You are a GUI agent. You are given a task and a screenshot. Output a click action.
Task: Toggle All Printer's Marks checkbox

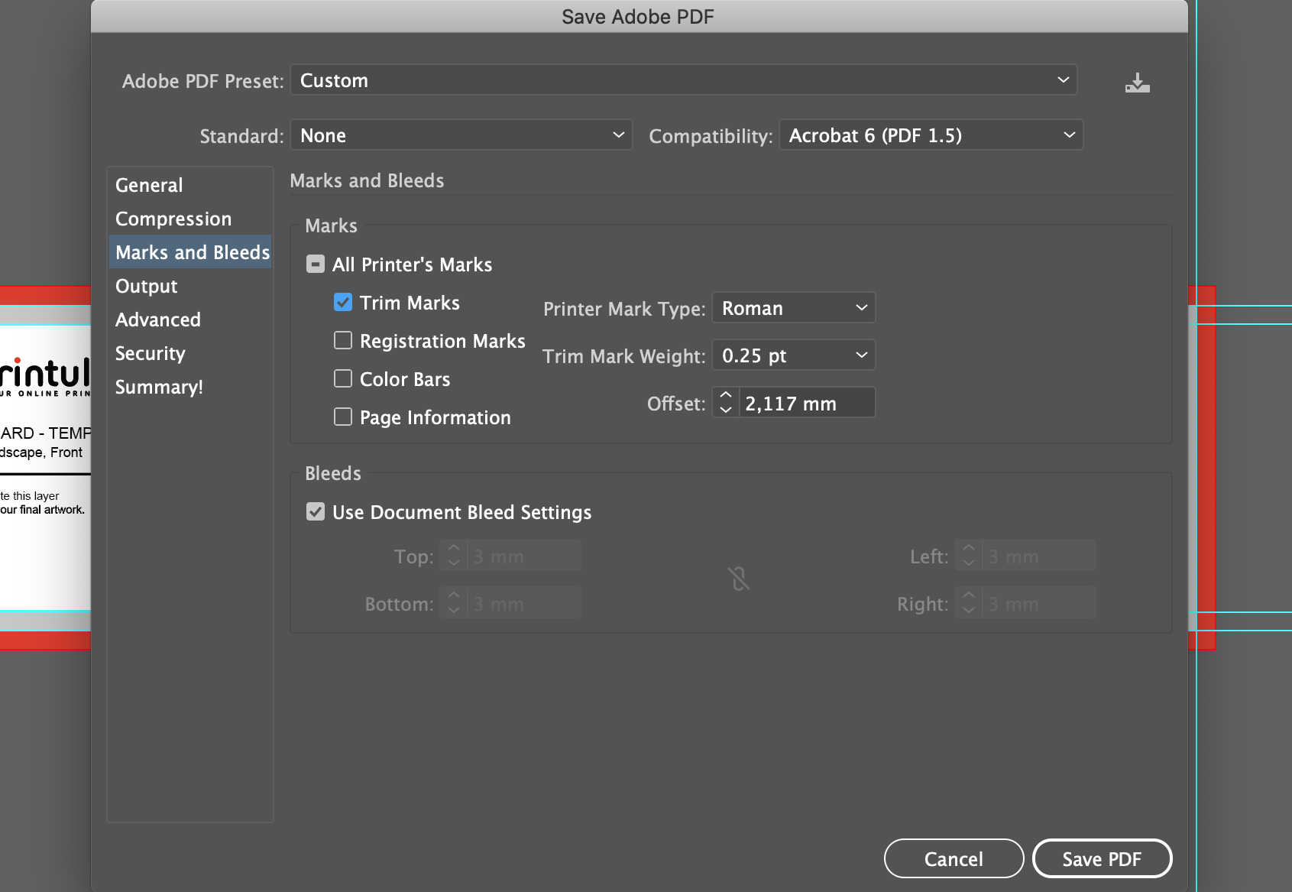[x=316, y=264]
